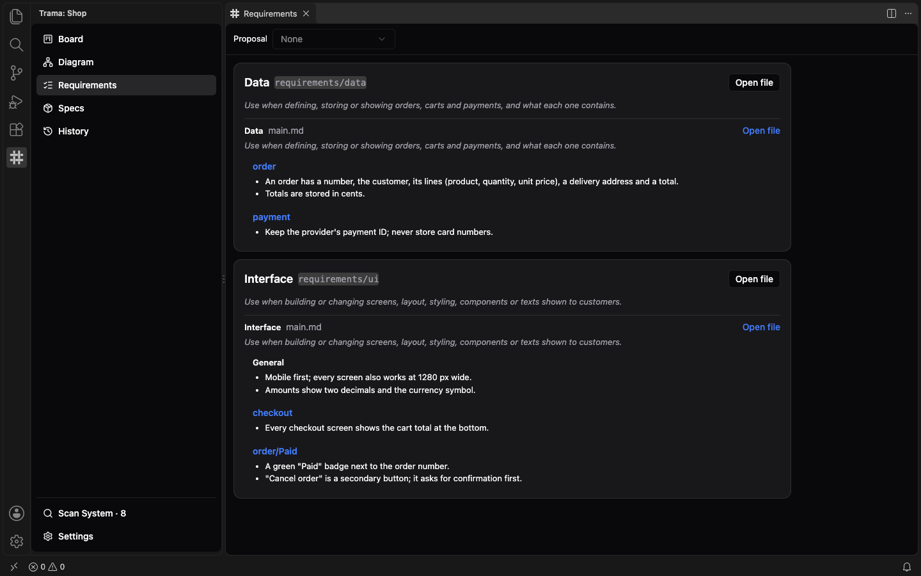921x576 pixels.
Task: Open Specs in the sidebar
Action: (x=126, y=108)
